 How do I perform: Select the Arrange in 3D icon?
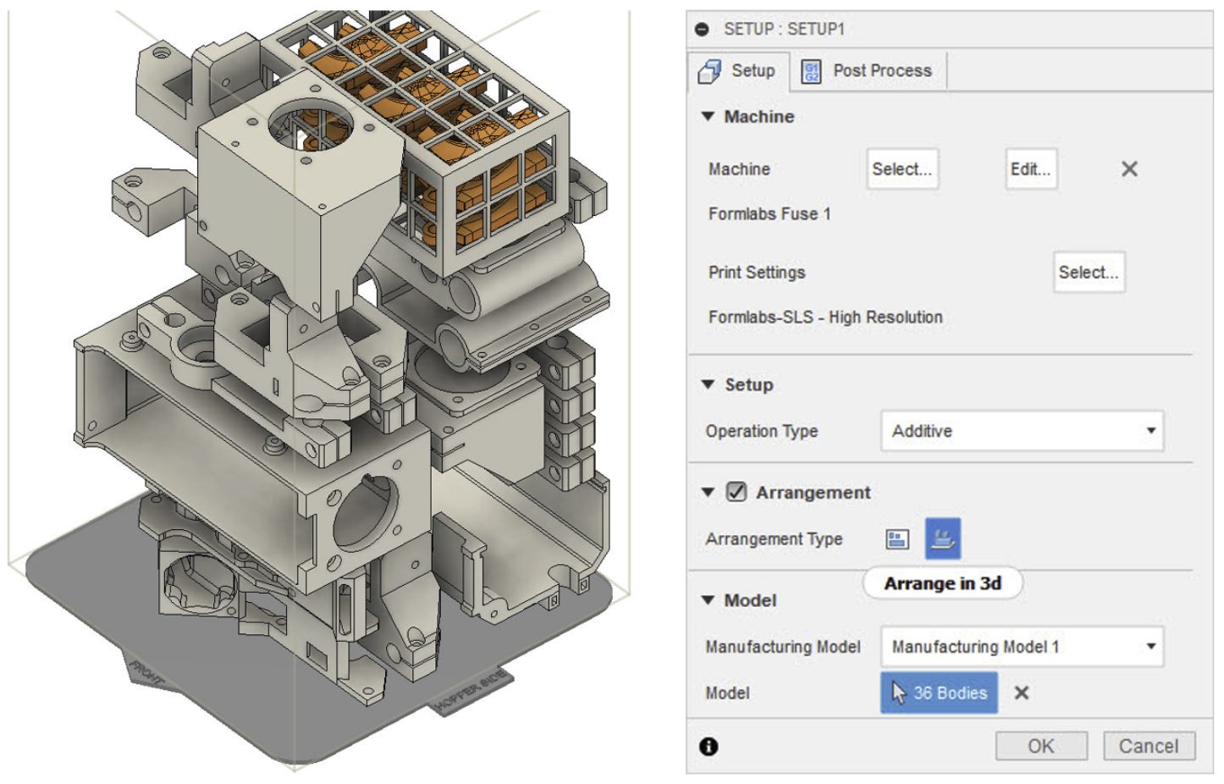click(x=942, y=538)
